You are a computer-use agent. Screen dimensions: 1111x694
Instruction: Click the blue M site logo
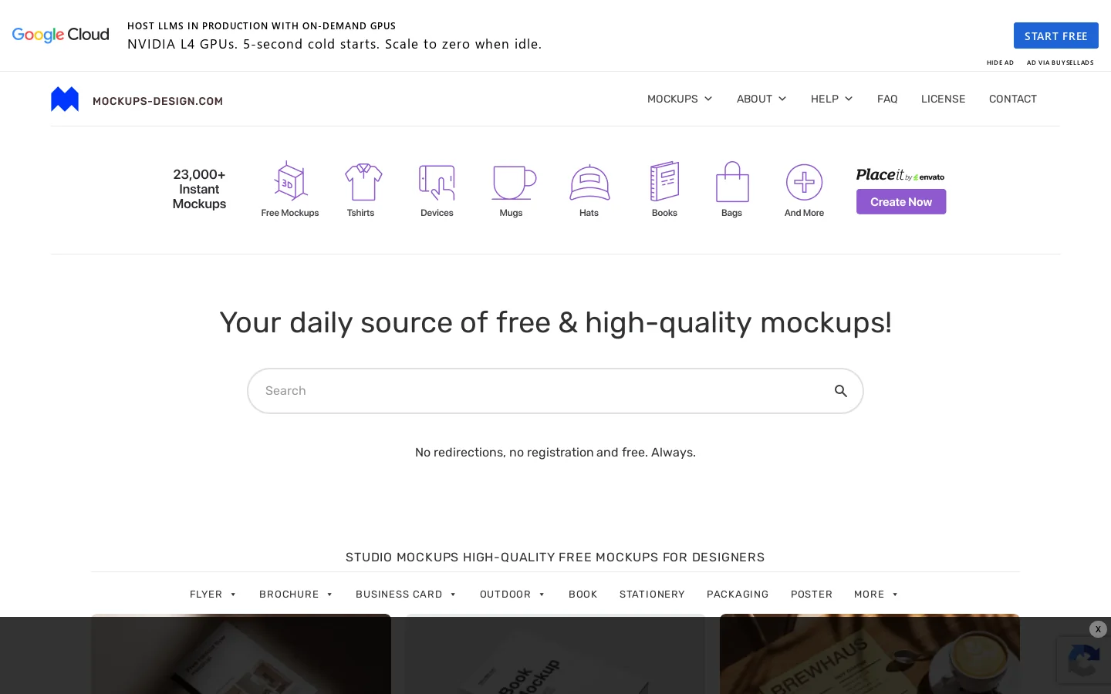point(65,99)
